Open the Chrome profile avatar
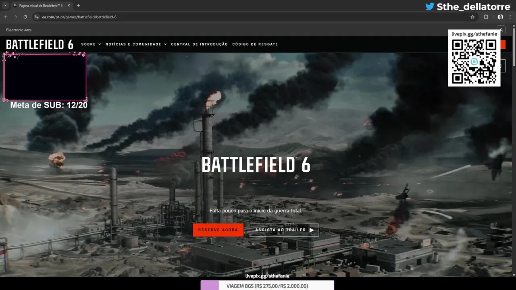516x290 pixels. pos(500,17)
